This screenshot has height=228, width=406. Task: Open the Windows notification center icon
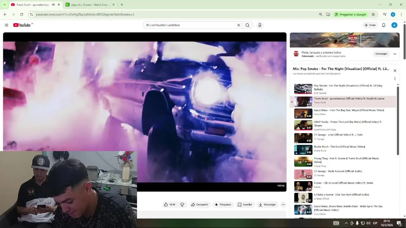[399, 223]
